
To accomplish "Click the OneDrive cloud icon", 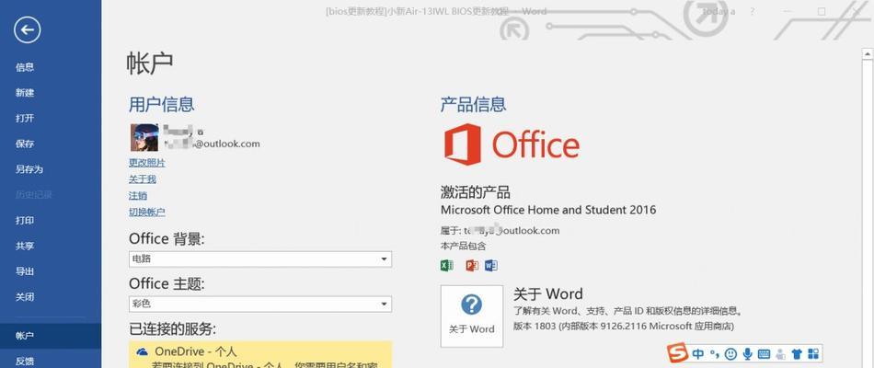I will click(143, 351).
